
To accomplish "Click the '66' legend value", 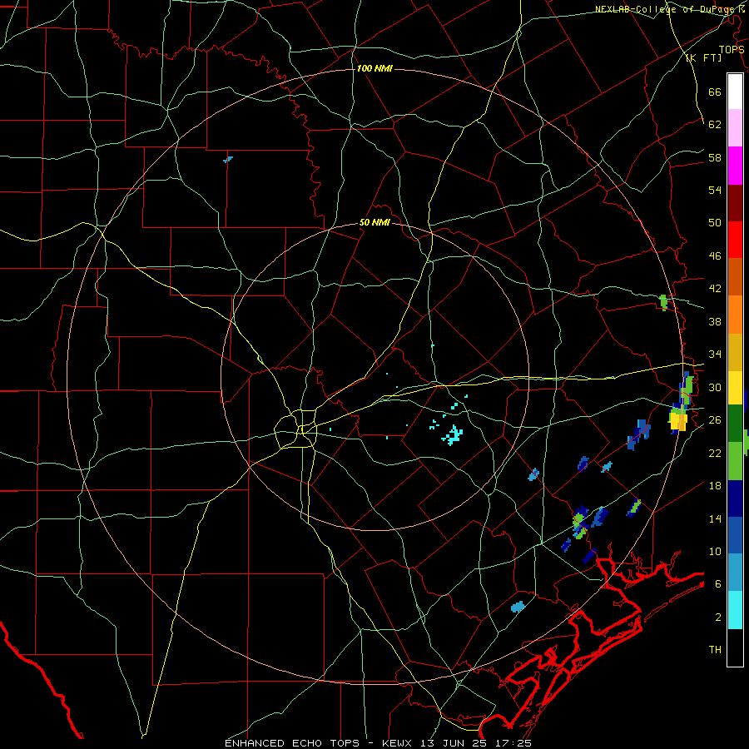I will (x=715, y=92).
